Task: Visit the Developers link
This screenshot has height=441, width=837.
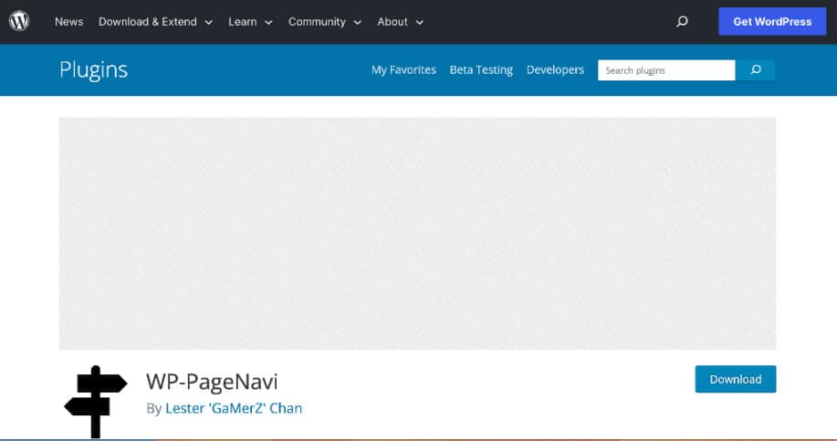Action: point(555,70)
